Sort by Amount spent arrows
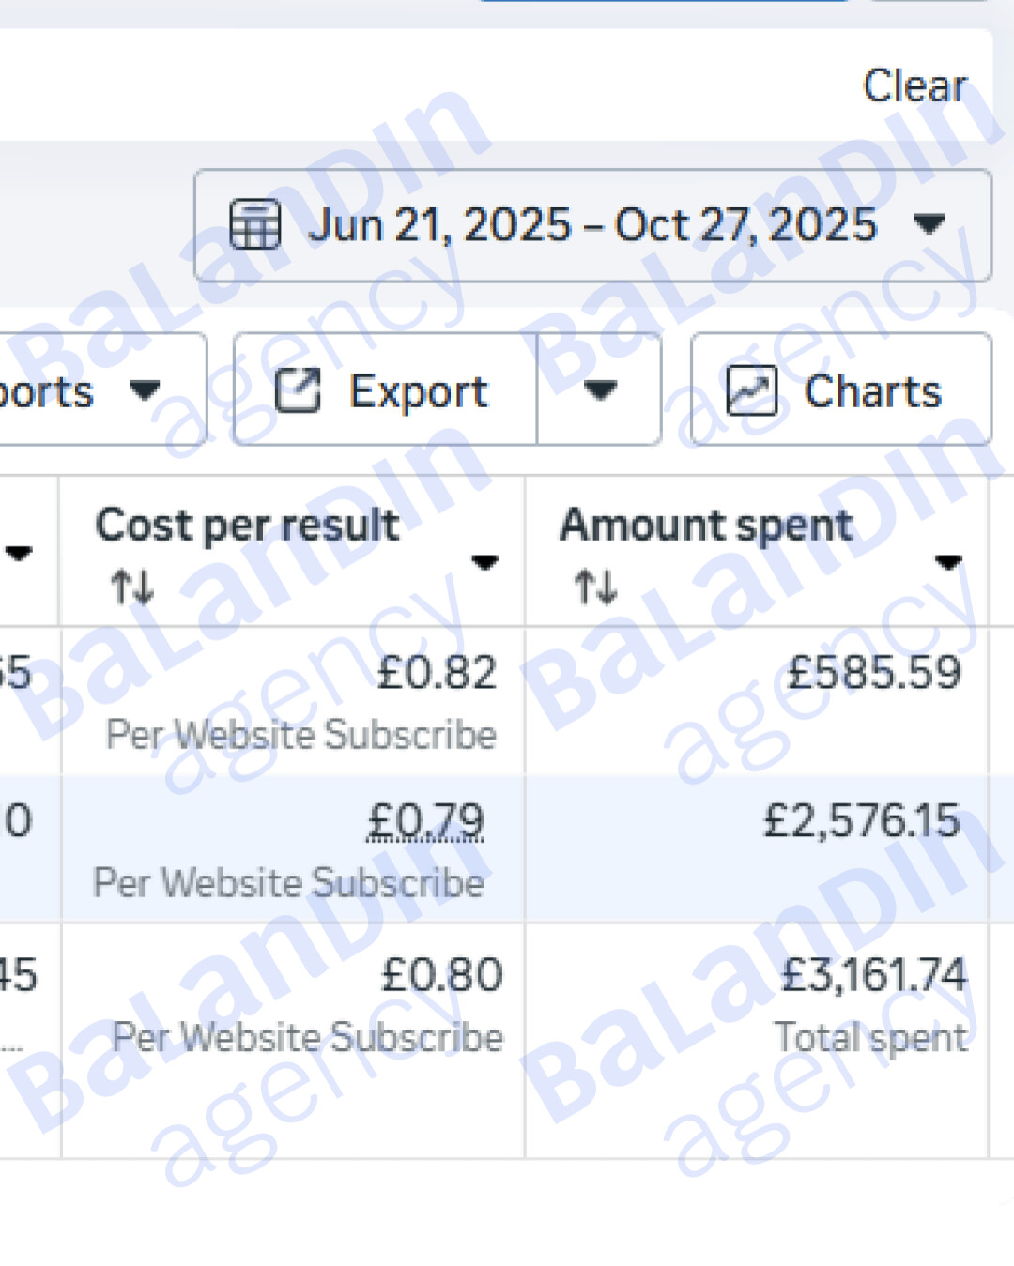The image size is (1014, 1266). click(x=596, y=587)
